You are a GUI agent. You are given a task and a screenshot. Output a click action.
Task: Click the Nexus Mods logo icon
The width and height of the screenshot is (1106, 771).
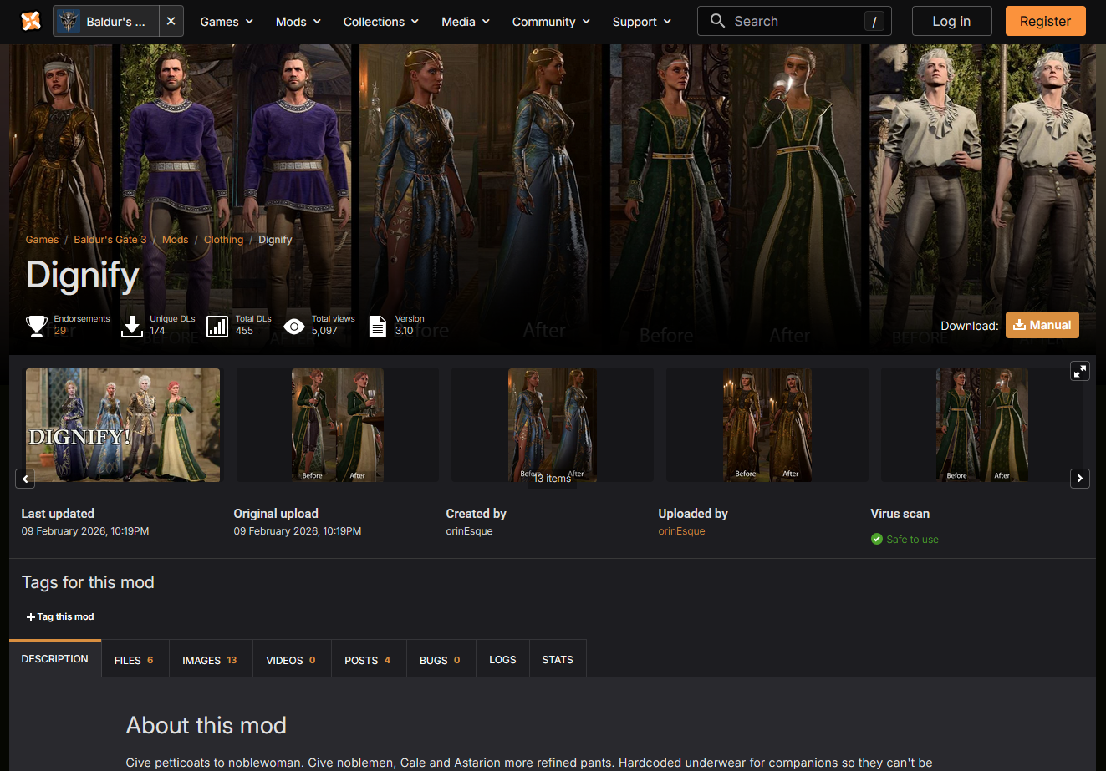pos(30,21)
